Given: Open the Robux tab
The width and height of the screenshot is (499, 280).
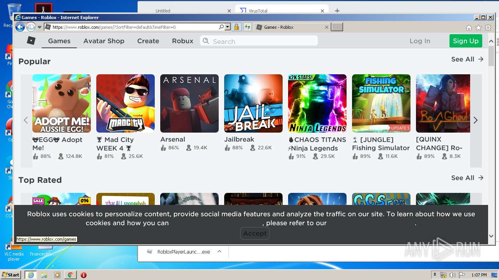Looking at the screenshot, I should pos(182,41).
